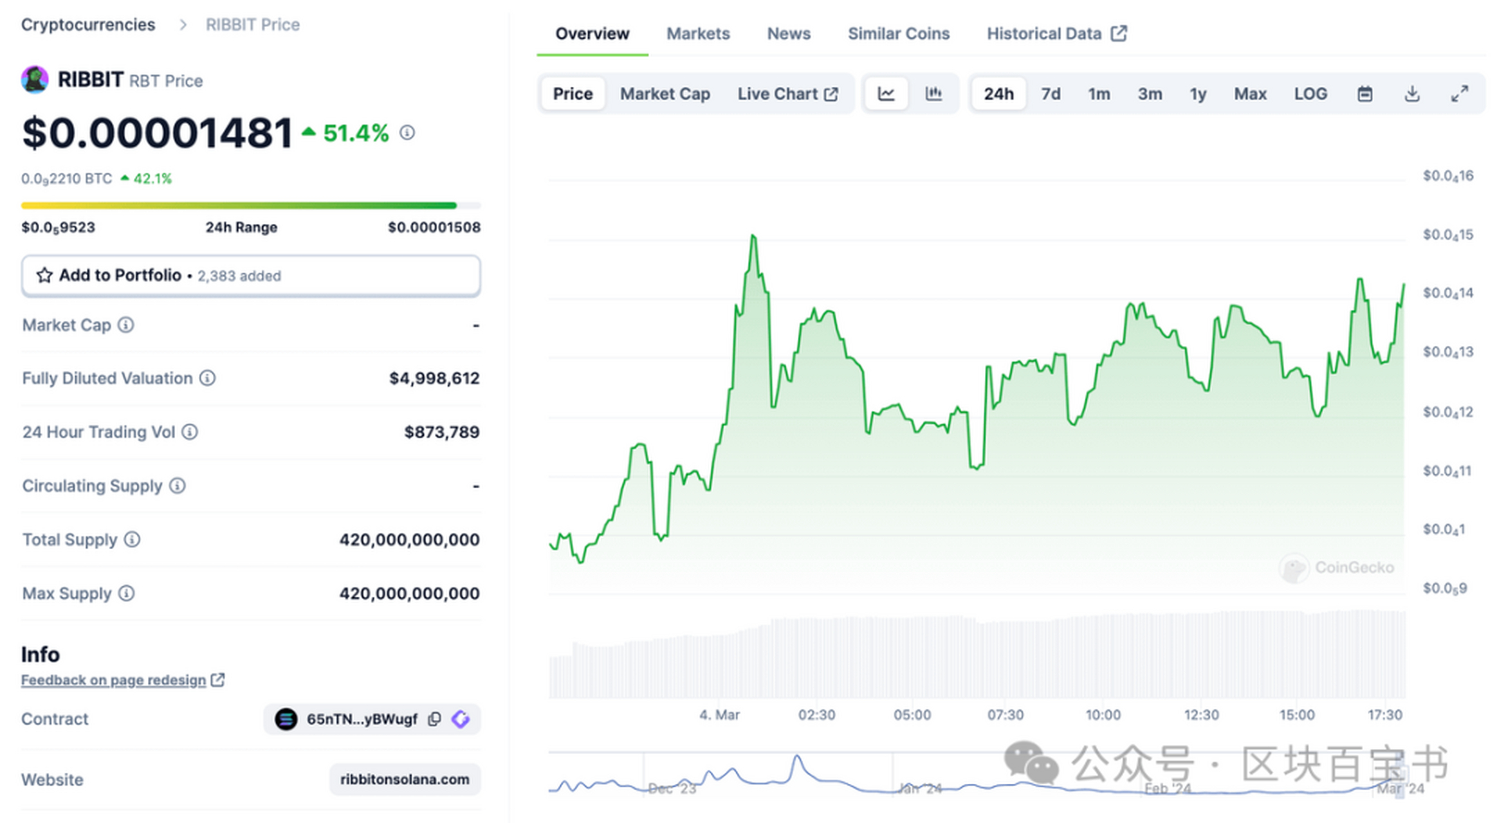Click the volume bars under the chart
The height and width of the screenshot is (823, 1497).
click(x=977, y=655)
